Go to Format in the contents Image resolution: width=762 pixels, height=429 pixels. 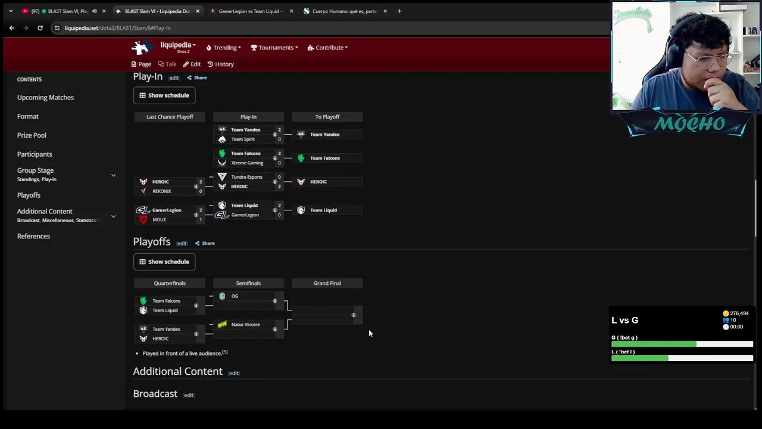click(x=28, y=116)
